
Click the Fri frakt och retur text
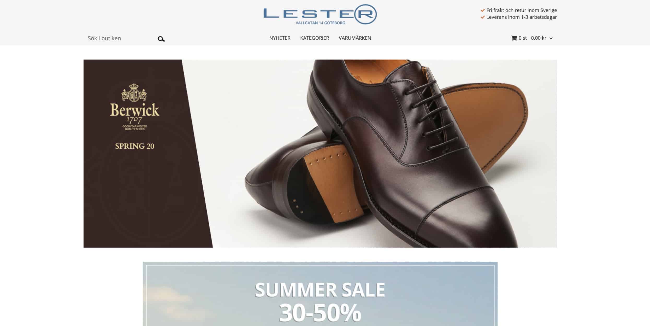(x=522, y=10)
